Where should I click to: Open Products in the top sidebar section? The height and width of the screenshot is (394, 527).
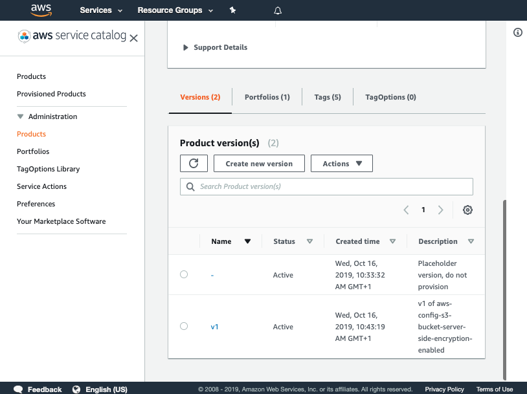[x=31, y=76]
